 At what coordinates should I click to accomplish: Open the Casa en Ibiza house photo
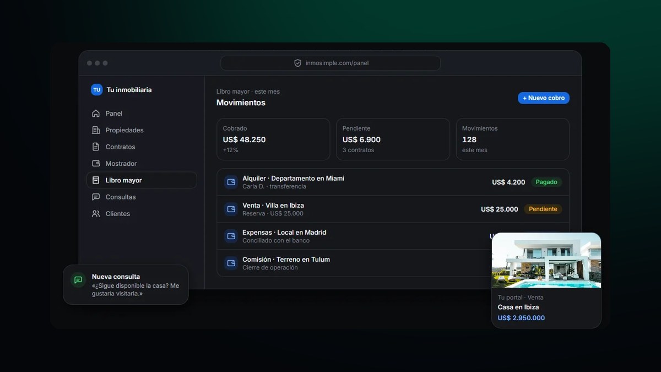coord(546,260)
